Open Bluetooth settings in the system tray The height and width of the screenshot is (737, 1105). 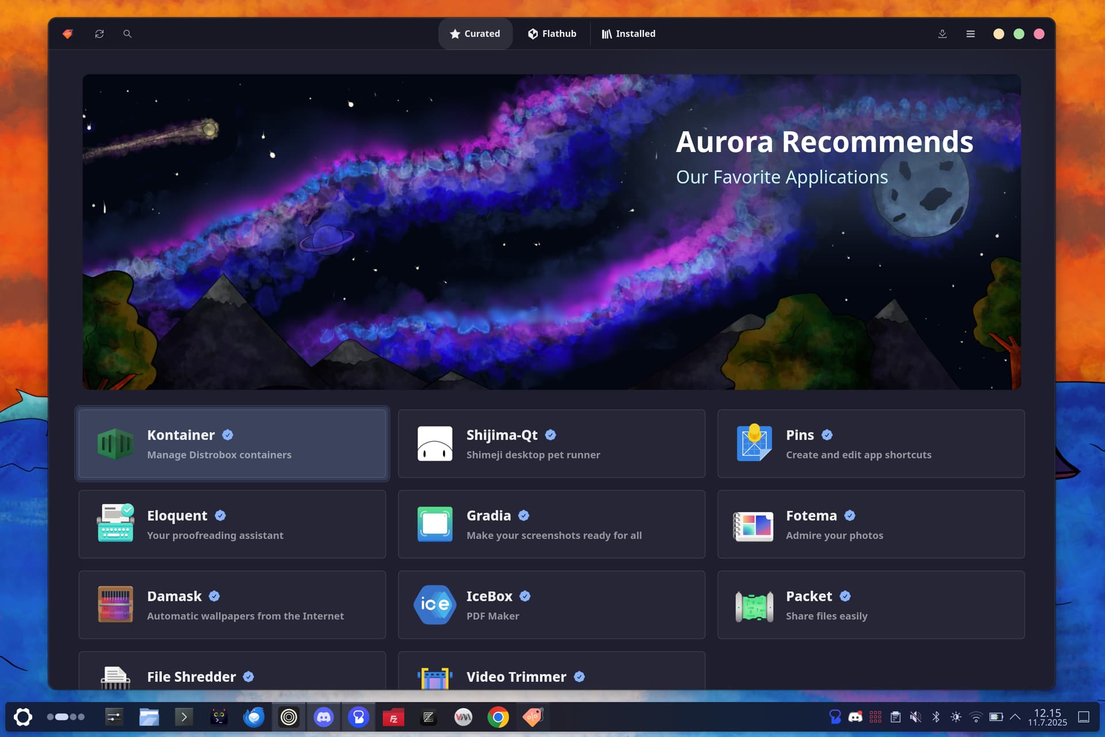coord(936,717)
